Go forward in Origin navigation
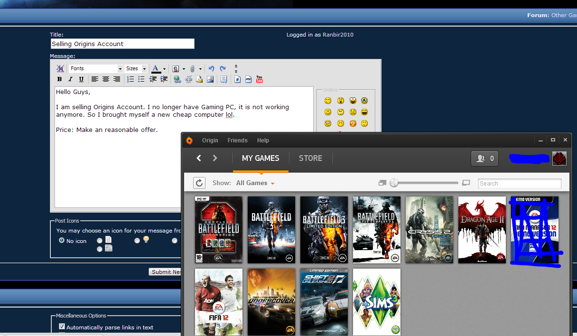577x336 pixels. pos(215,158)
